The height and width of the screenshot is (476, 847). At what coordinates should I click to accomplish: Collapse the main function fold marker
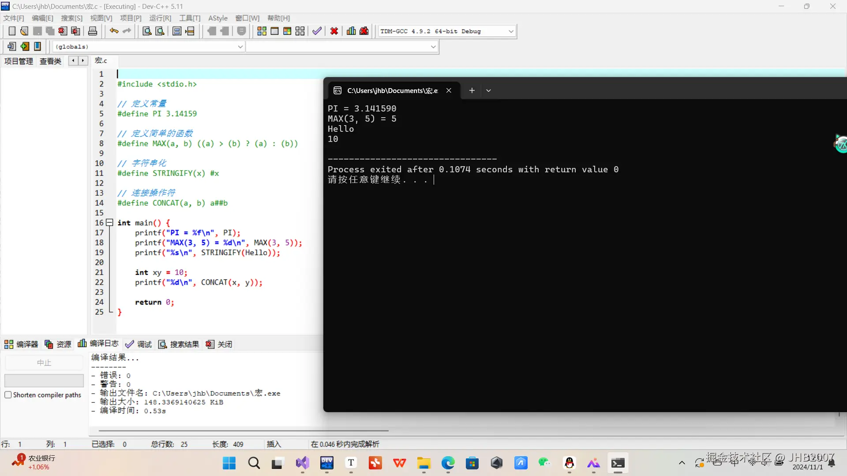pyautogui.click(x=109, y=223)
